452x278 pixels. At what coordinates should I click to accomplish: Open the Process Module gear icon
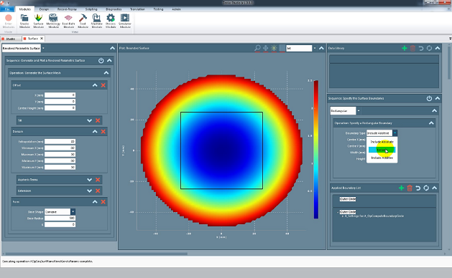(111, 18)
